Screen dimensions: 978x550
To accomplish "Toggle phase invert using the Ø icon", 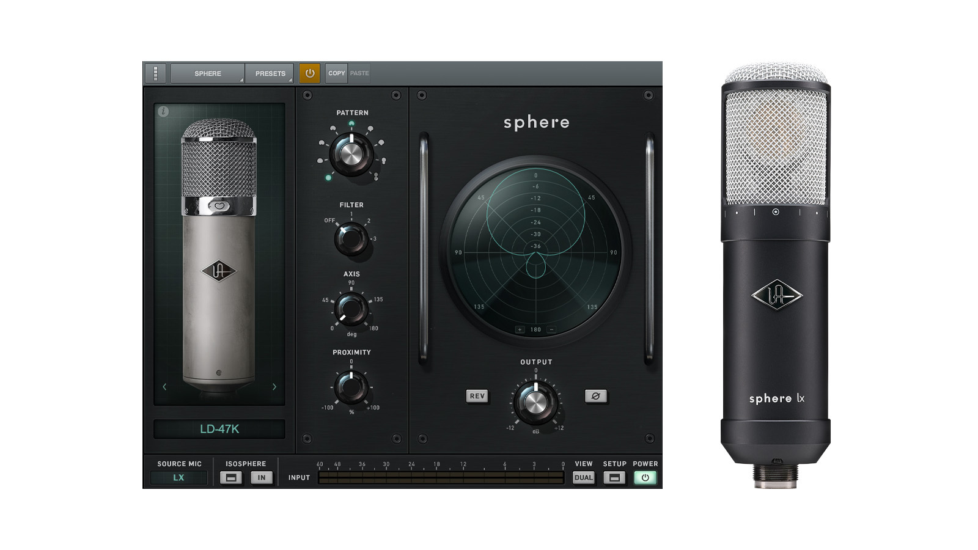I will [596, 396].
